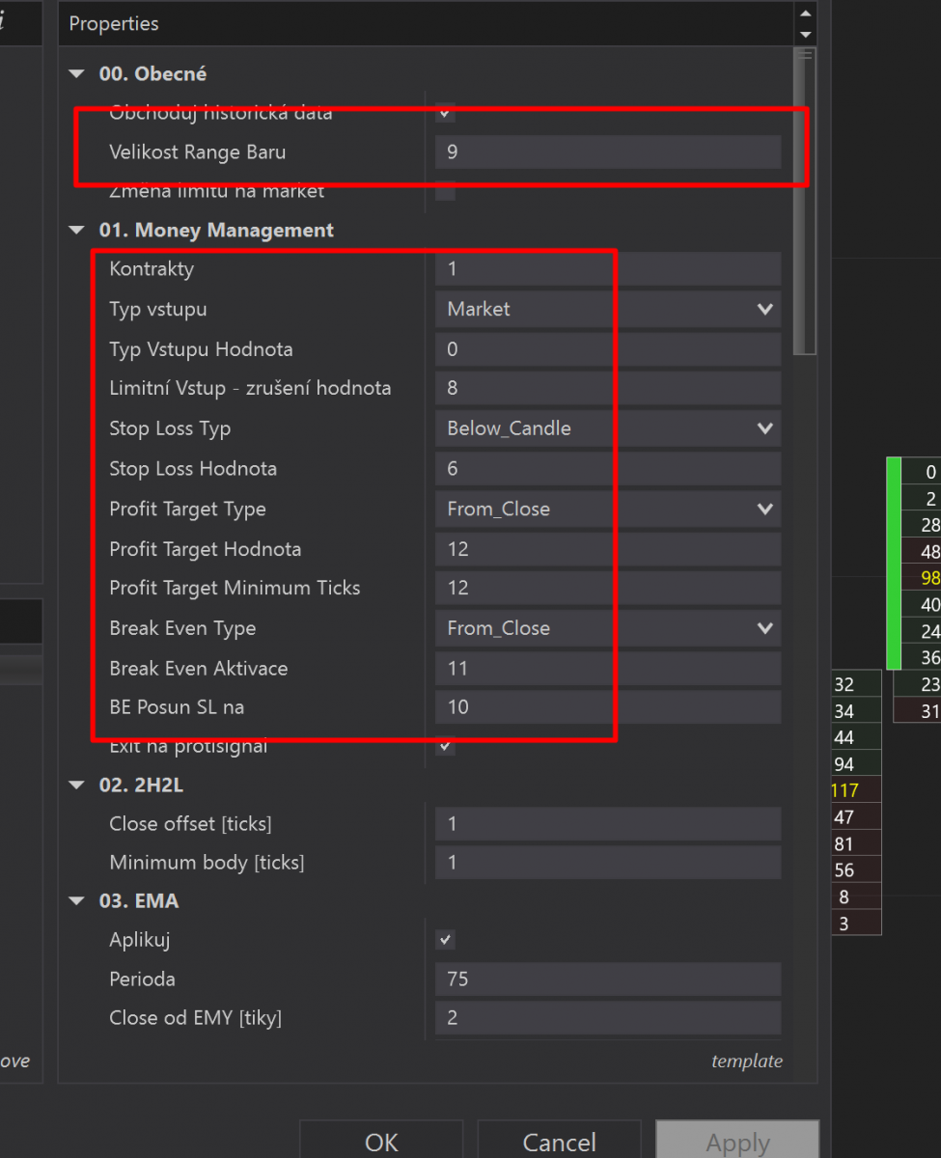Viewport: 941px width, 1158px height.
Task: Open the Typ vstupu dropdown
Action: coord(607,310)
